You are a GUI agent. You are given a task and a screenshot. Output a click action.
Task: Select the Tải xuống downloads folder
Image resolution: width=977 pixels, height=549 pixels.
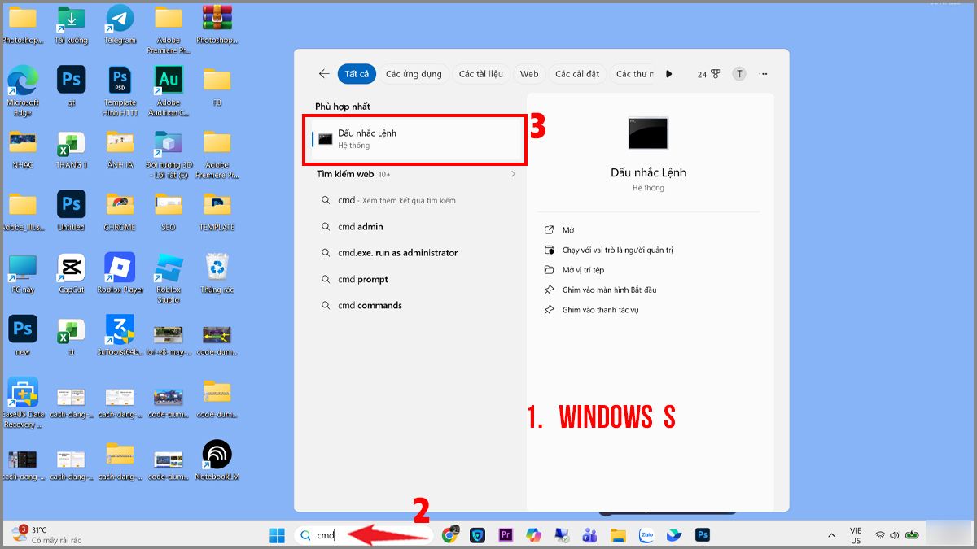point(71,24)
